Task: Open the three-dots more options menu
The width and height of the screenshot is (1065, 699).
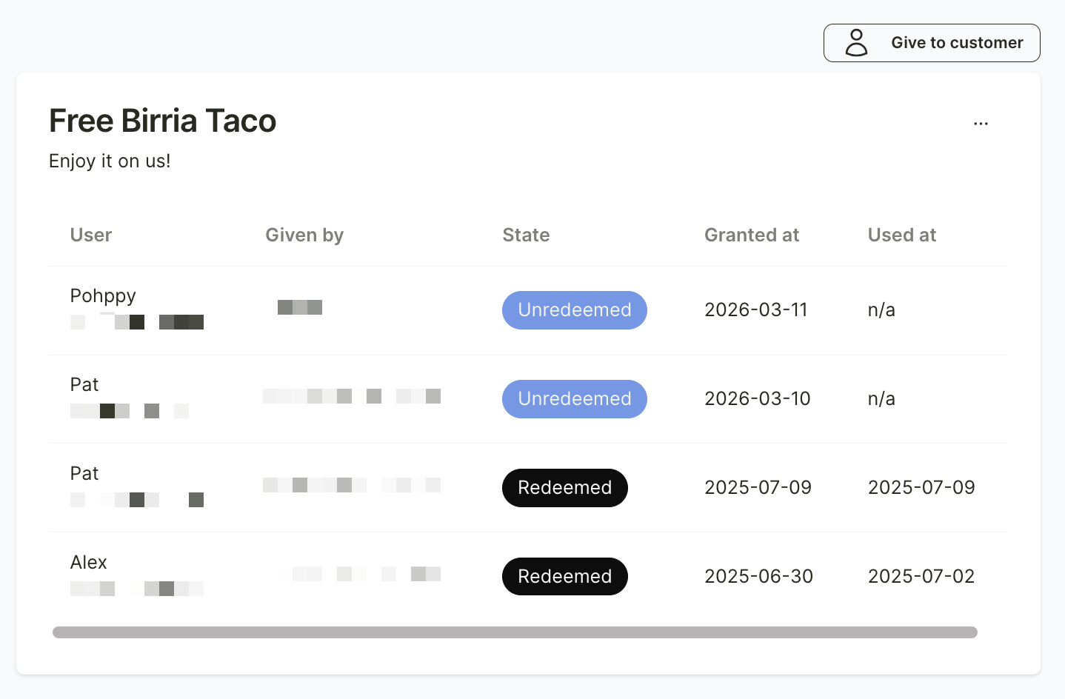Action: [981, 124]
